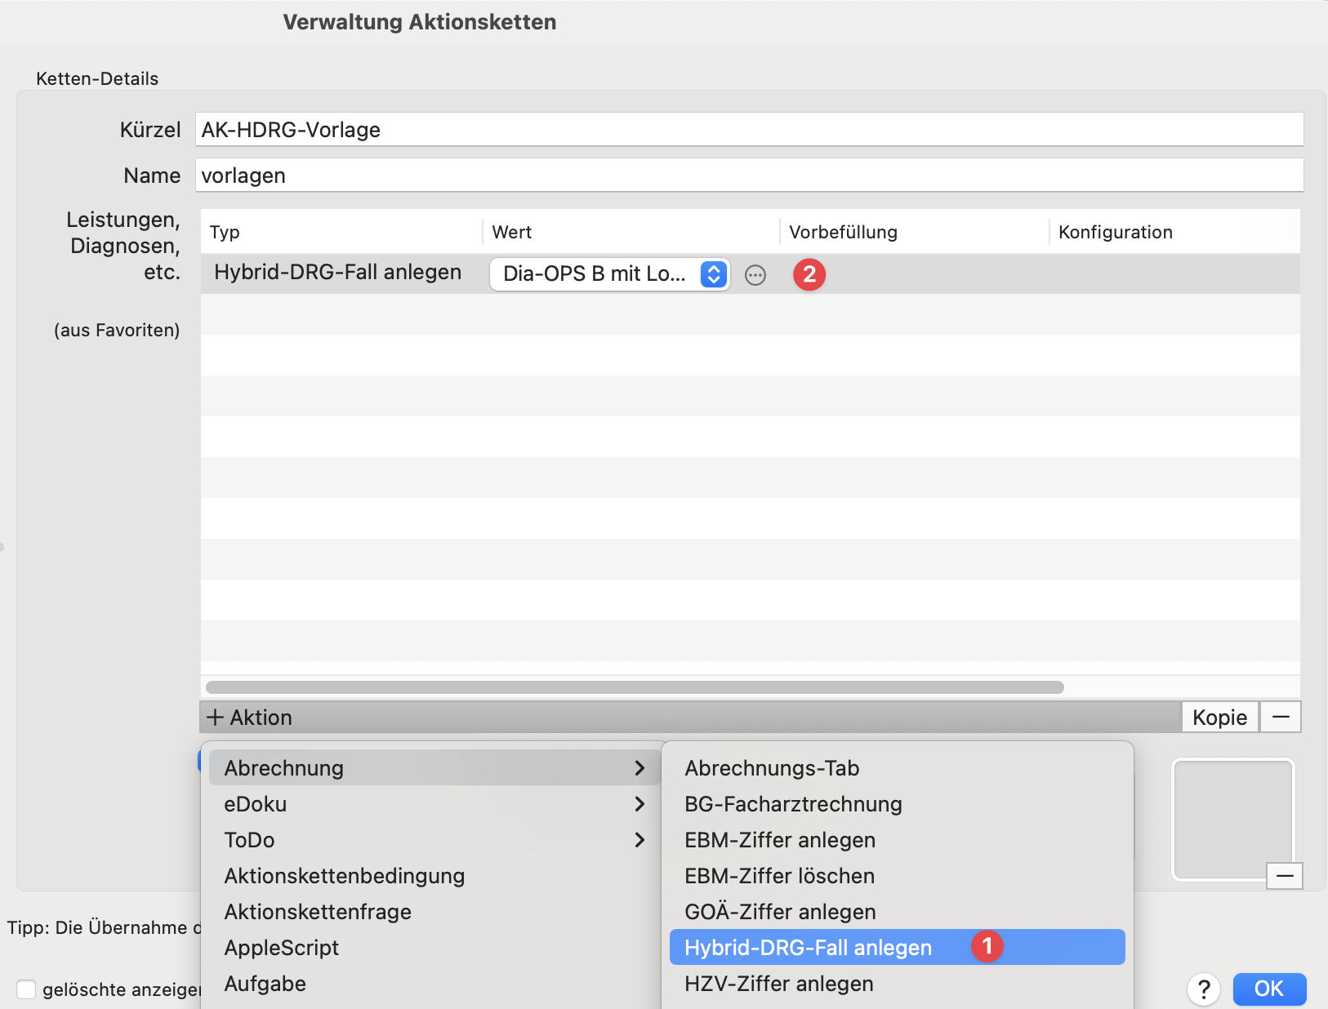This screenshot has width=1328, height=1009.
Task: Click the Wert column header
Action: [x=631, y=232]
